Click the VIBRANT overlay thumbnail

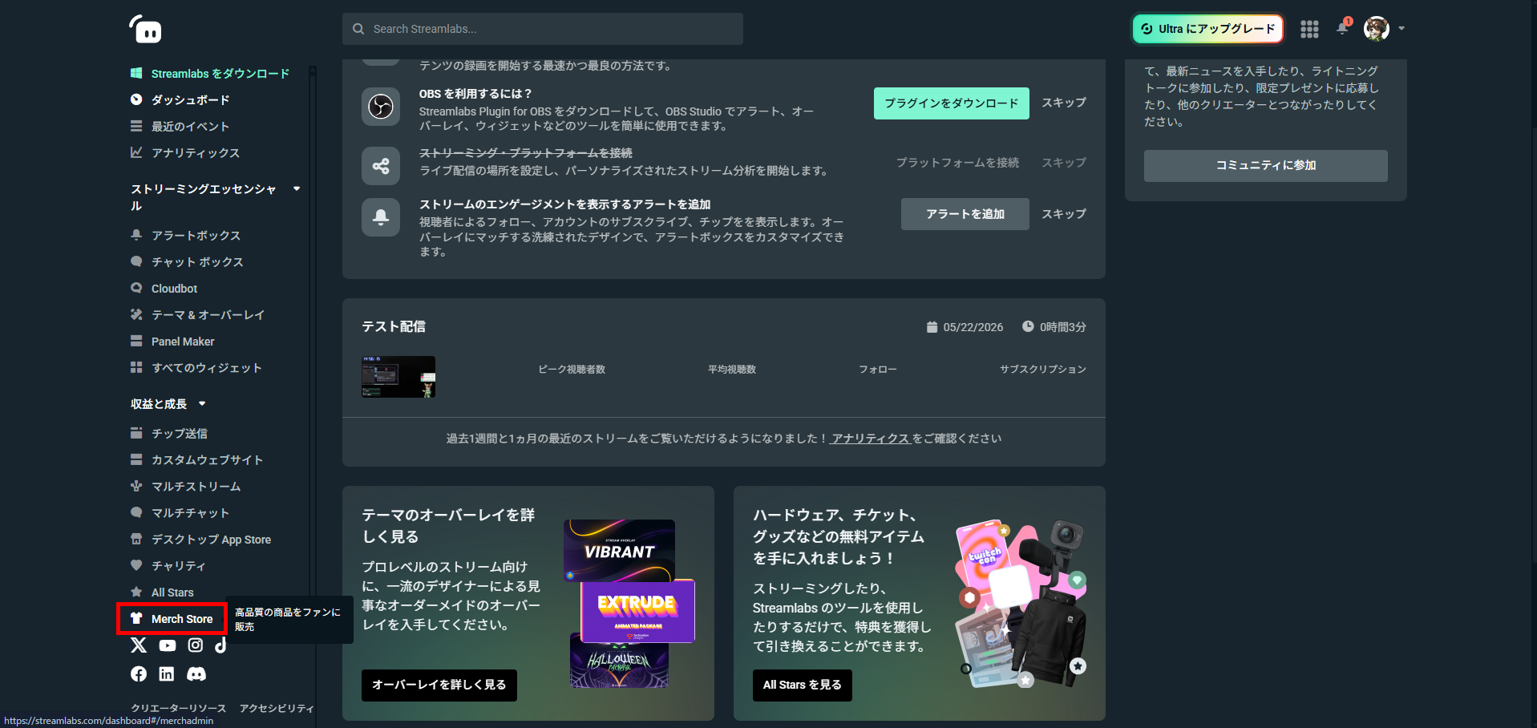coord(619,550)
